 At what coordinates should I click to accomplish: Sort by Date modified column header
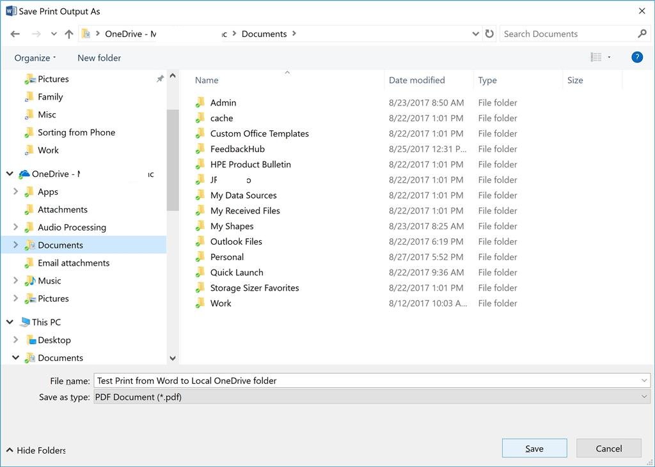(416, 80)
